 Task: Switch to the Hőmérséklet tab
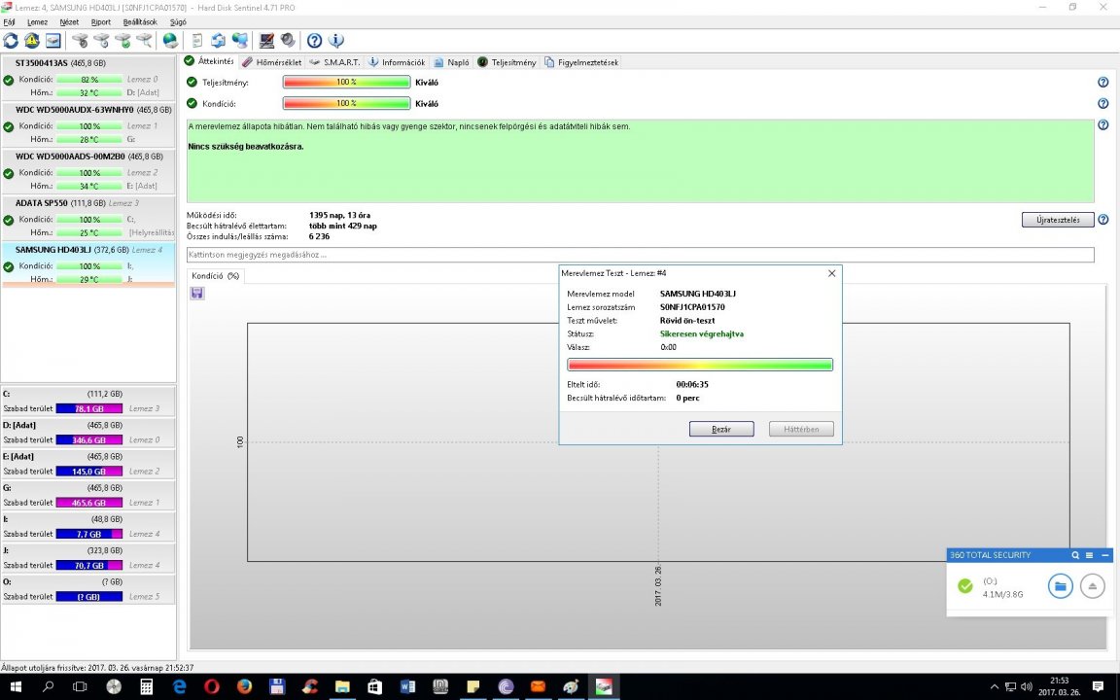click(272, 62)
